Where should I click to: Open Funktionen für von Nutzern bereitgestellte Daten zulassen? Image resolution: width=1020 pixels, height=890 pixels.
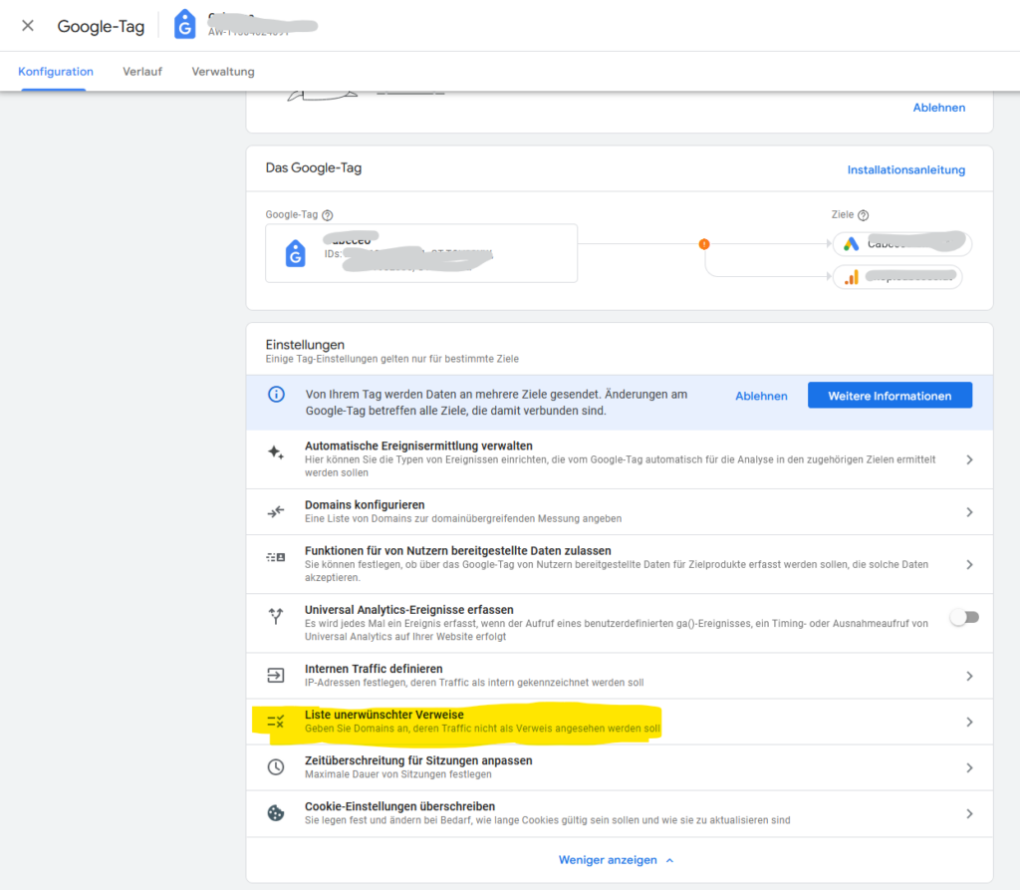pyautogui.click(x=620, y=564)
